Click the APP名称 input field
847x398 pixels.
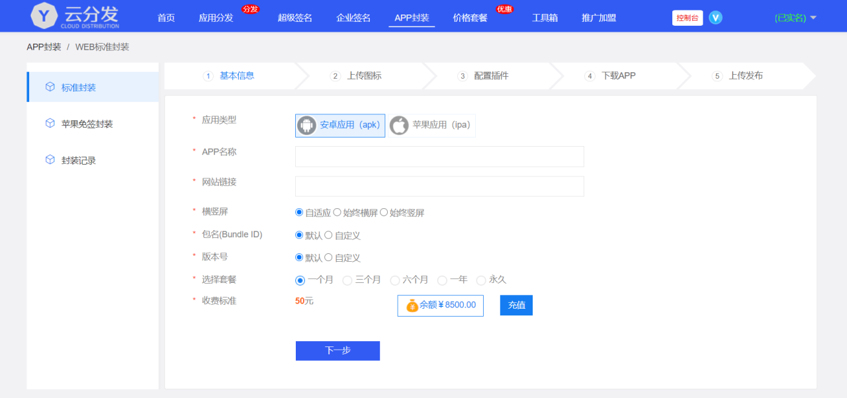439,157
